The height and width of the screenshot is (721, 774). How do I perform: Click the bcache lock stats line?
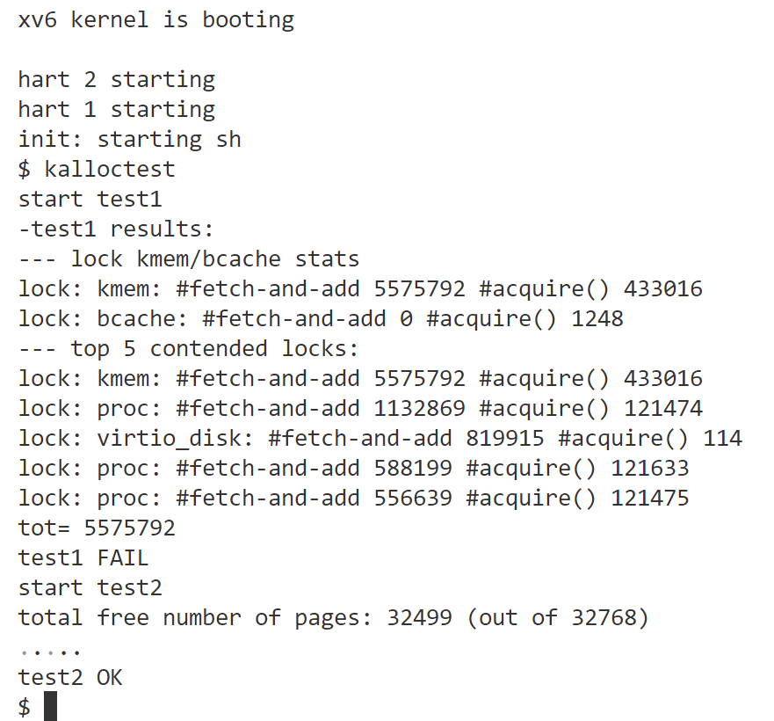(321, 318)
